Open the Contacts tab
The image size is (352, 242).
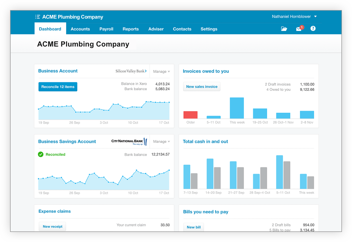(x=182, y=29)
